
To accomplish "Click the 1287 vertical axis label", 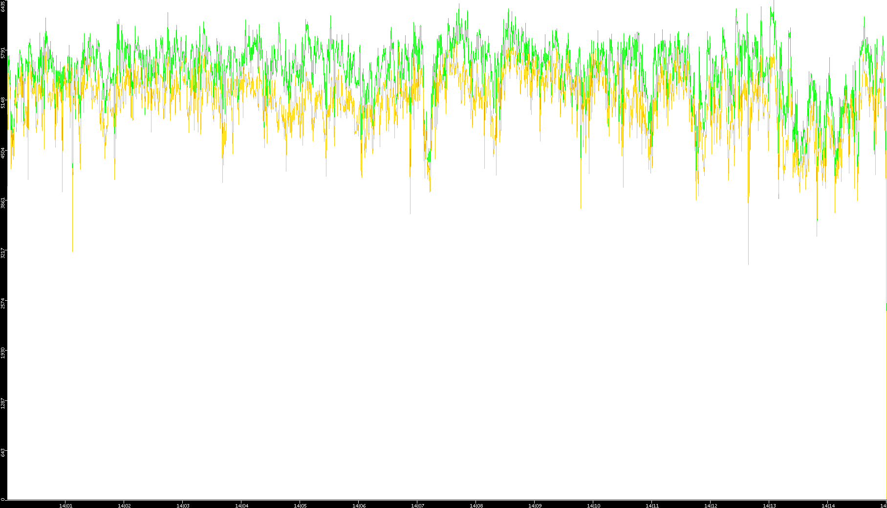I will coord(3,403).
